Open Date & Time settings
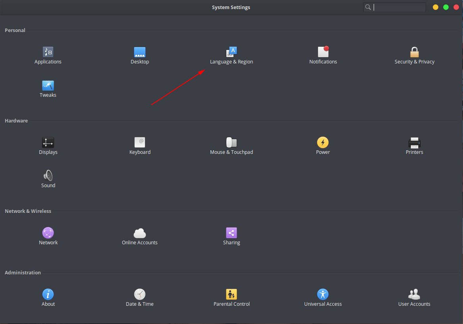Screen dimensions: 463x324 (140, 295)
